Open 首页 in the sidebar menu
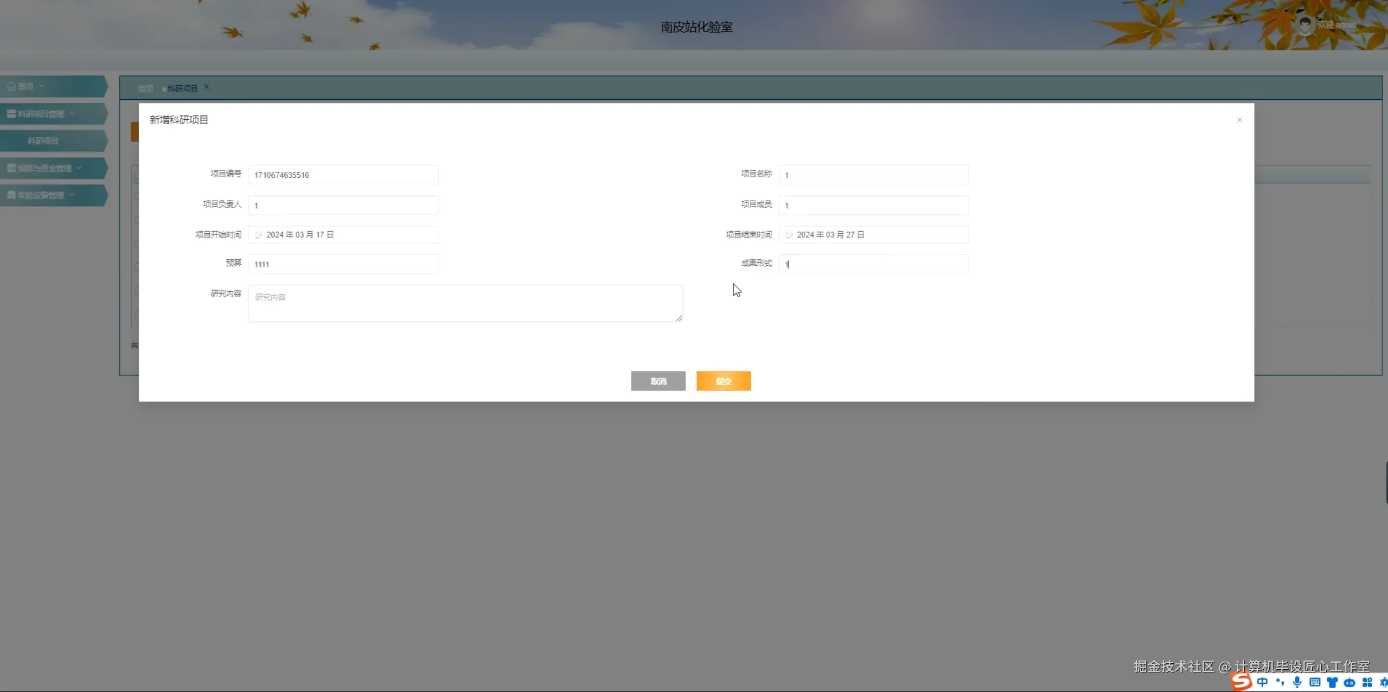Viewport: 1388px width, 692px height. click(x=53, y=86)
